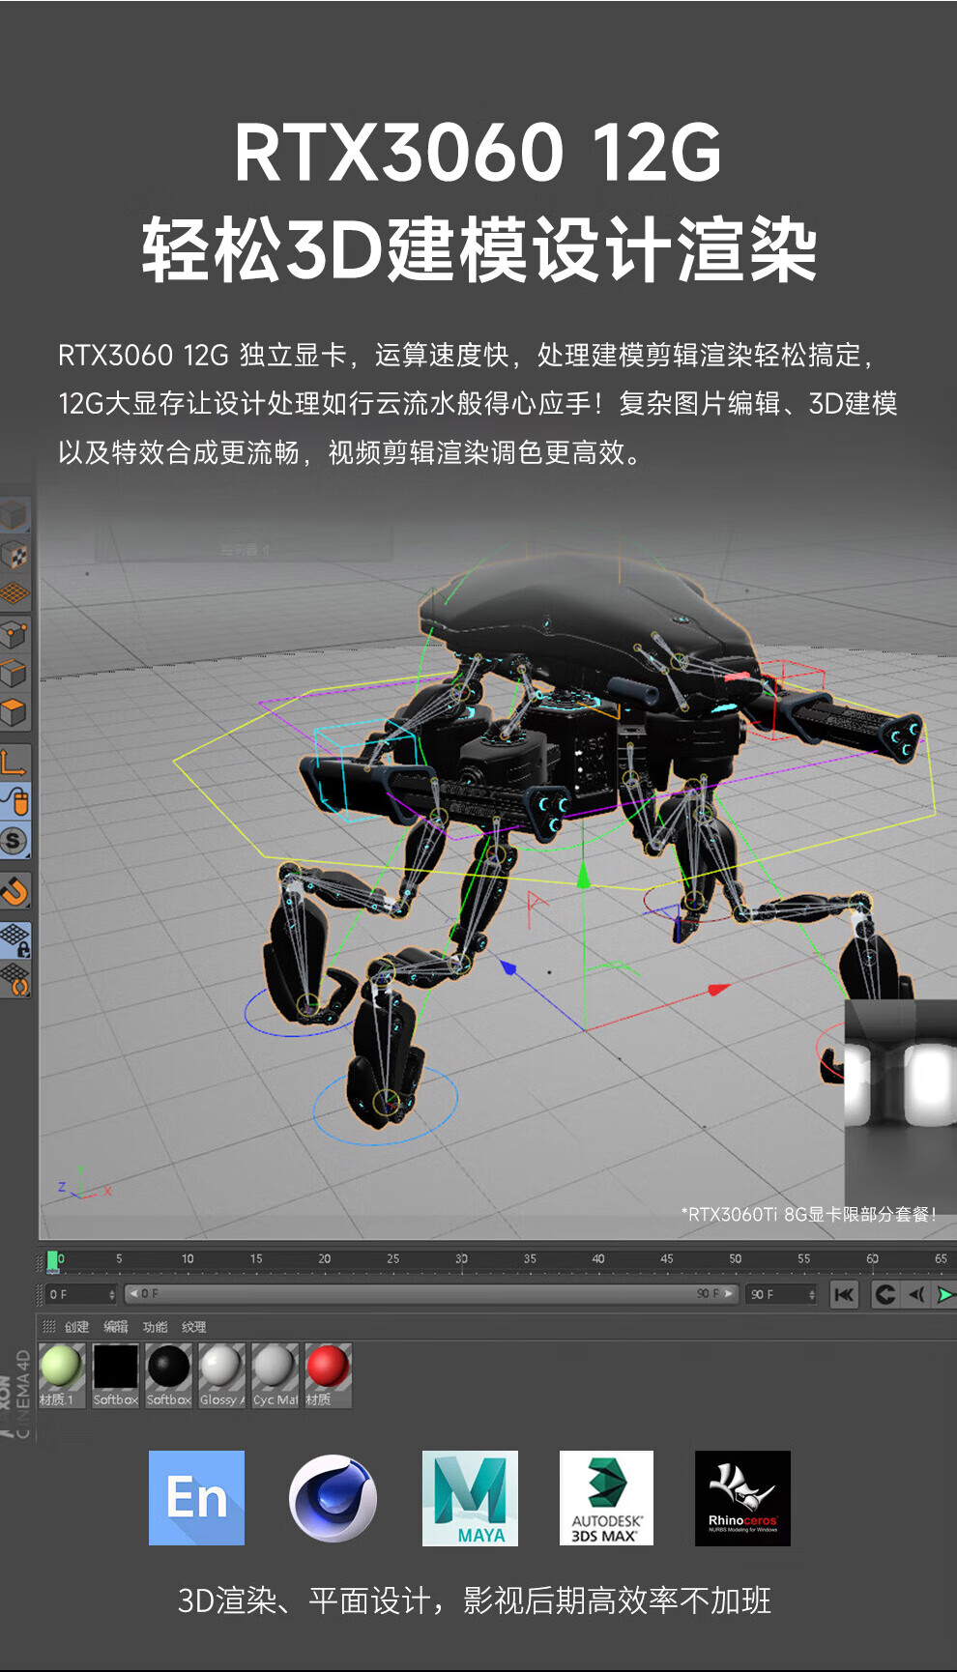Enable the Axis mode tool
The image size is (957, 1672).
(14, 763)
